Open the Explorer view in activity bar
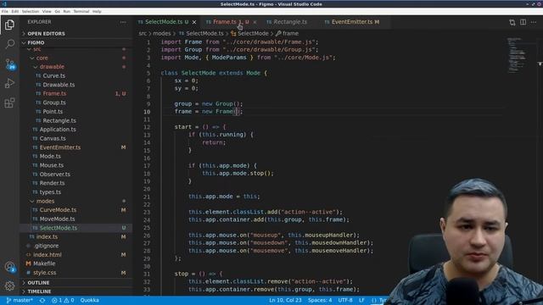 pyautogui.click(x=9, y=25)
